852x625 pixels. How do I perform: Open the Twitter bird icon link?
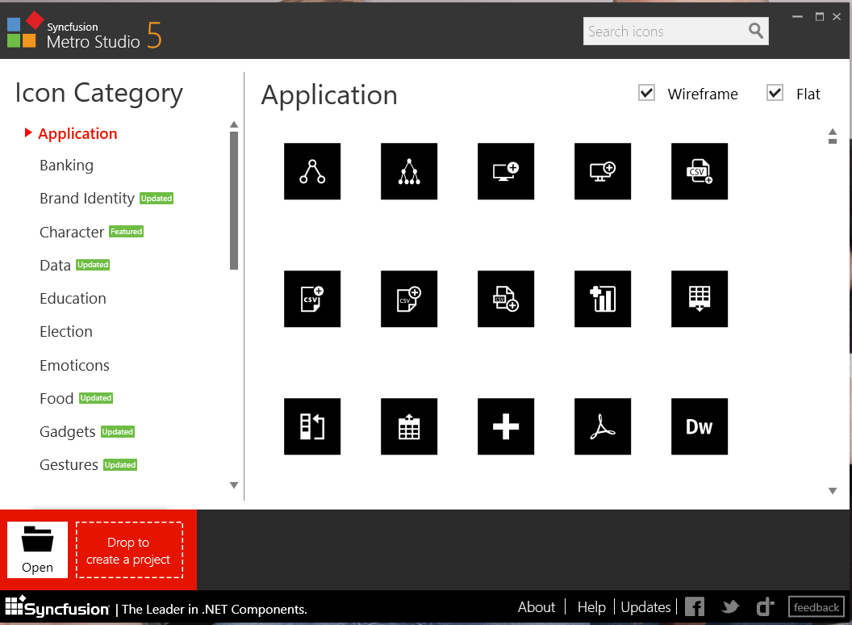[x=730, y=607]
